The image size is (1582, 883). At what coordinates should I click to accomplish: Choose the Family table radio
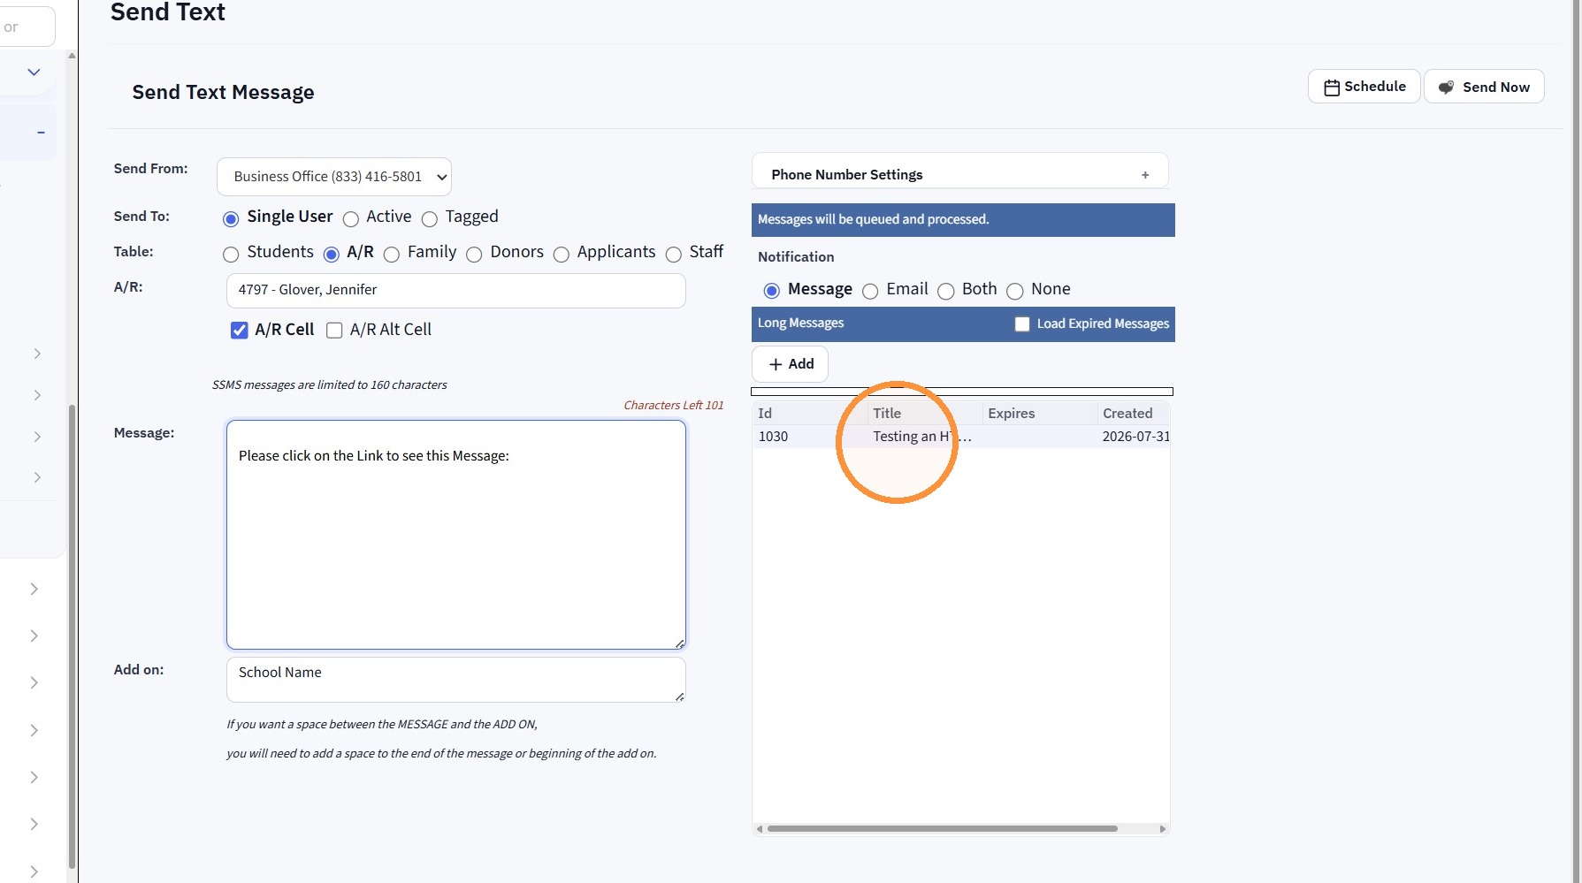coord(392,254)
